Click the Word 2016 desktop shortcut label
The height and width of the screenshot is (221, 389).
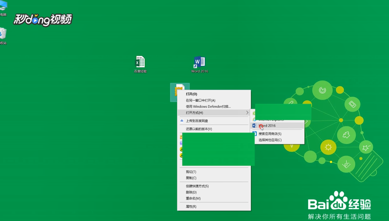[x=200, y=71]
